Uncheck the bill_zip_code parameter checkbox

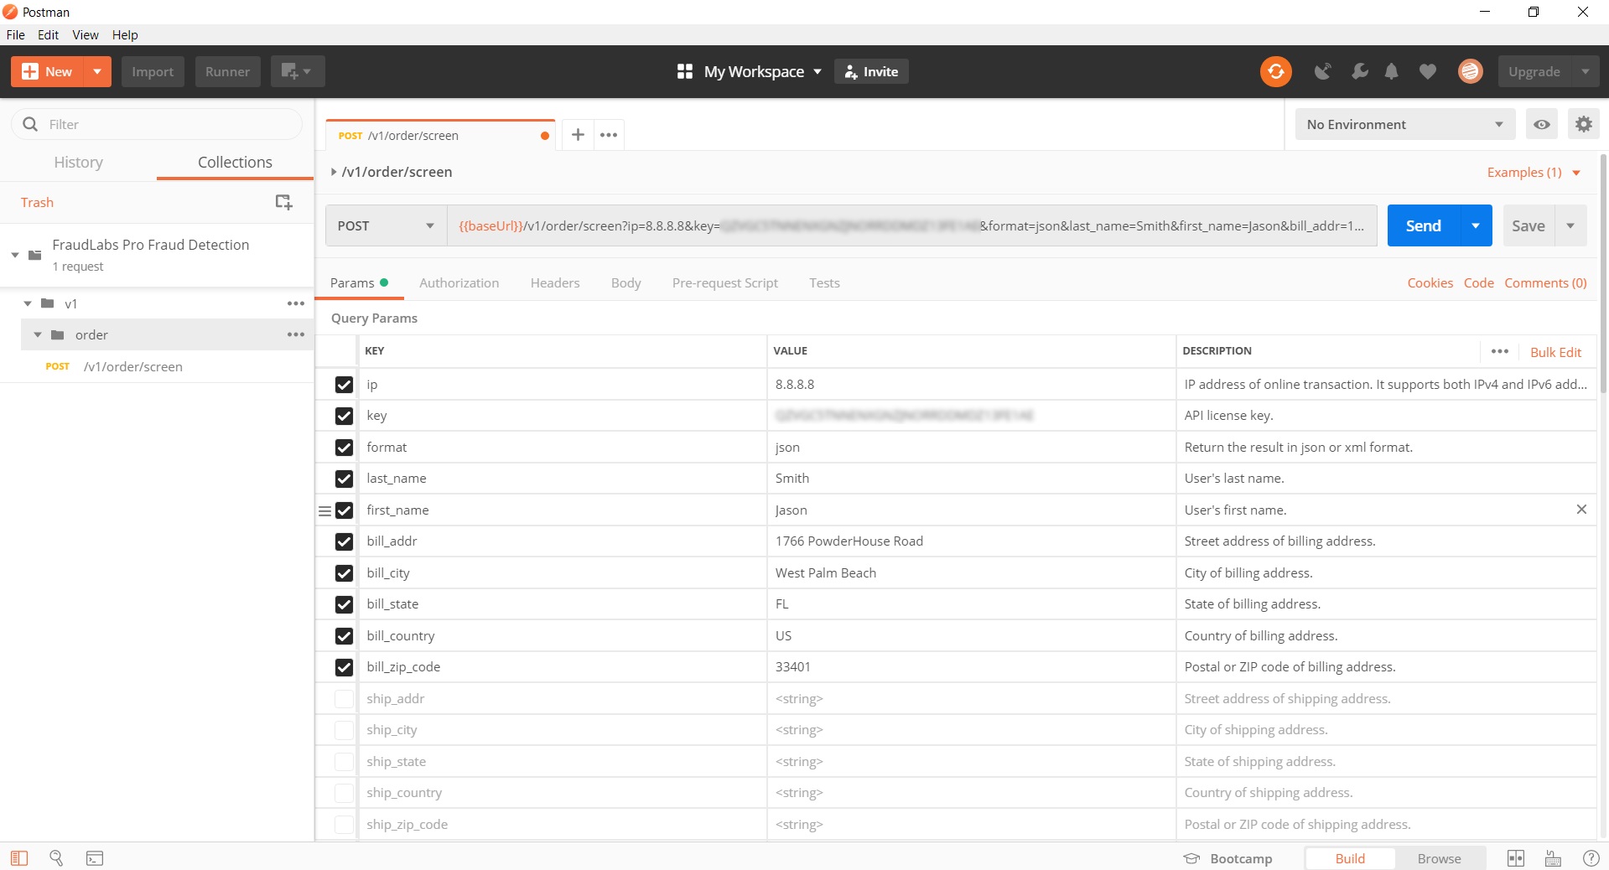[344, 667]
